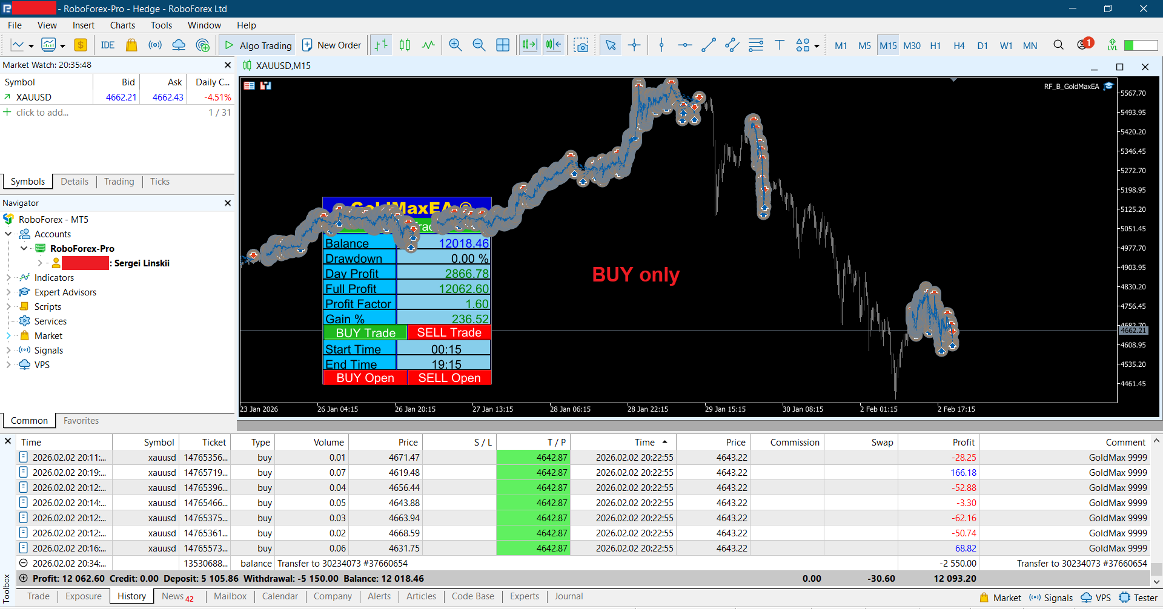
Task: Collapse the Accounts tree node
Action: click(x=8, y=234)
